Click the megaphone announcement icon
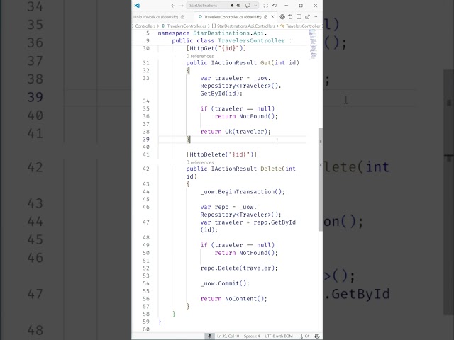454x340 pixels. coord(275,6)
